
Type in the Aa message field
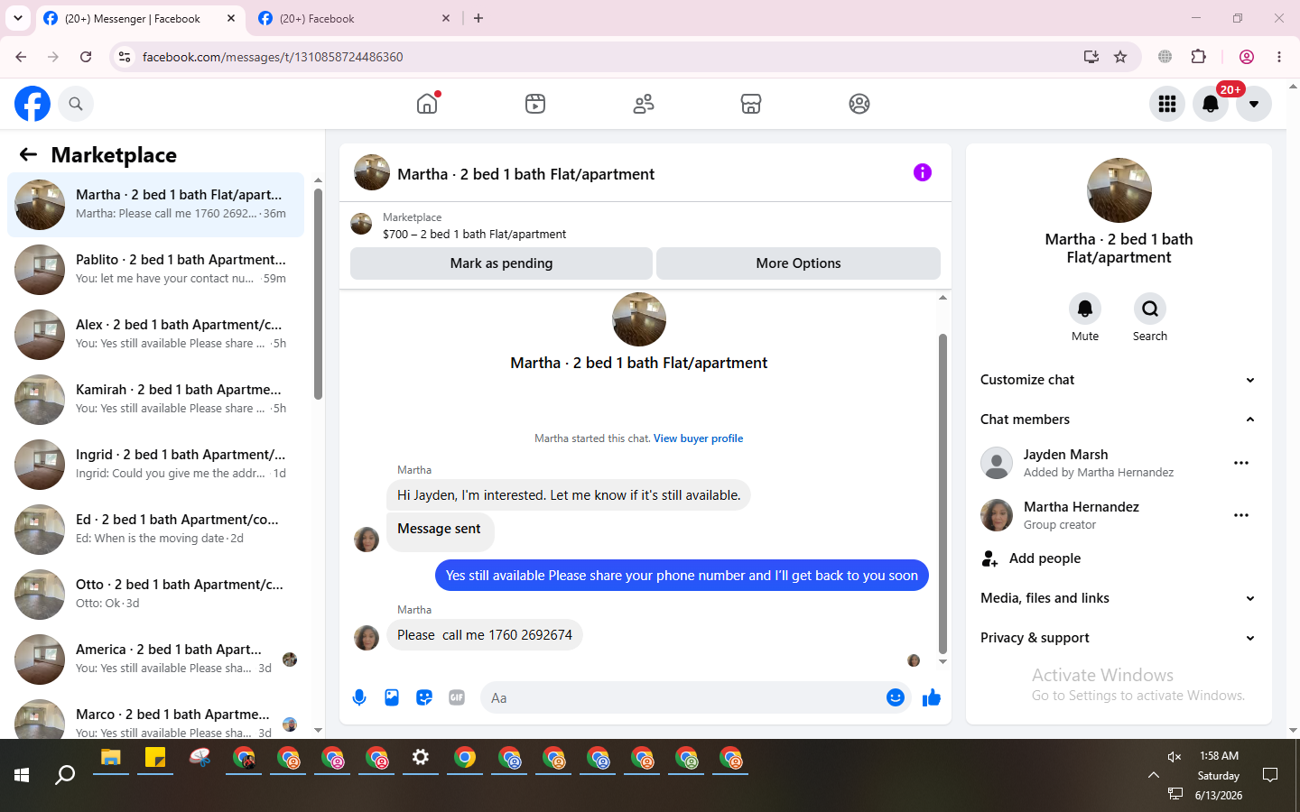click(682, 697)
